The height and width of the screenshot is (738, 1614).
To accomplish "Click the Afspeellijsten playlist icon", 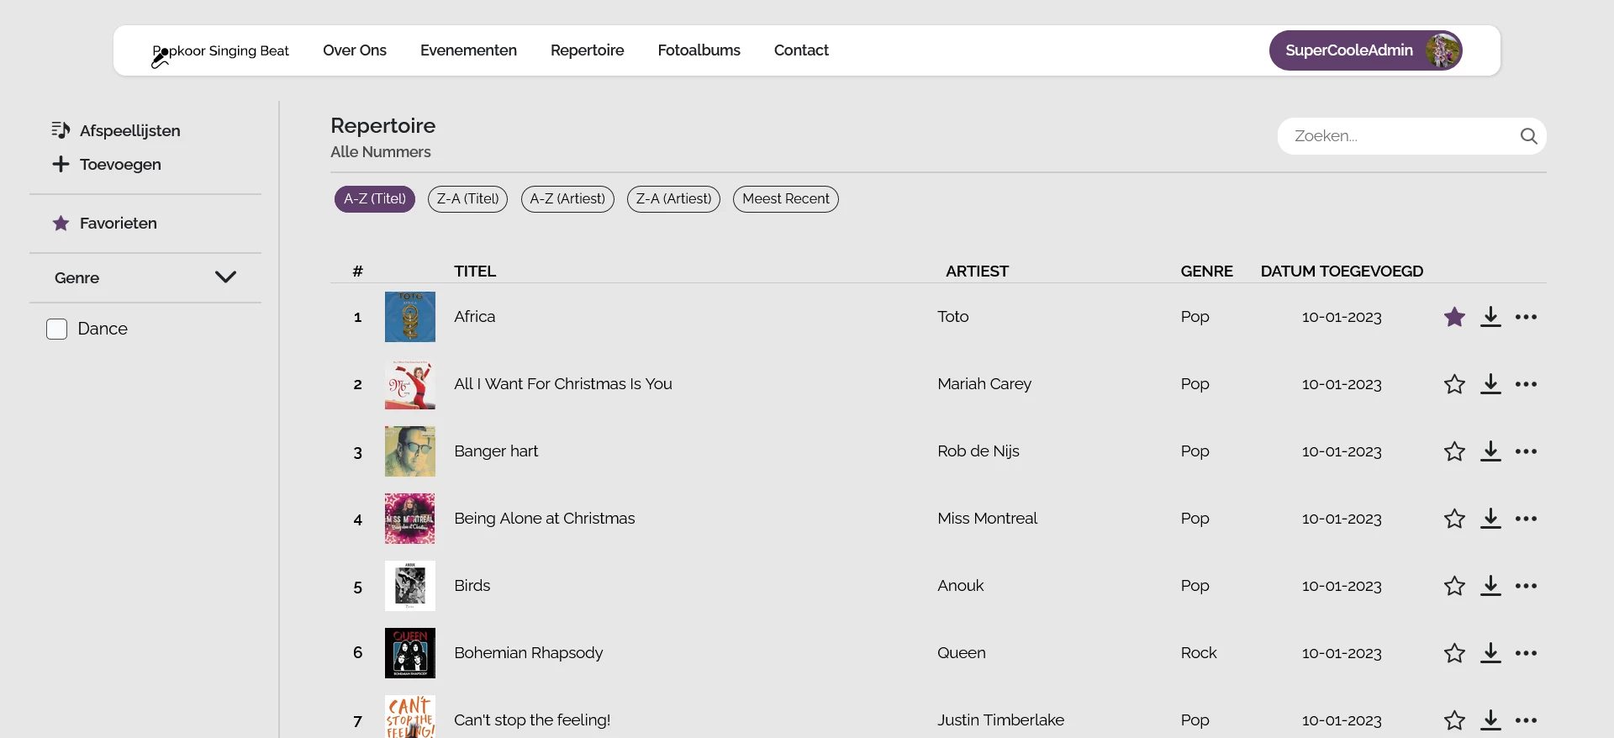I will (60, 130).
